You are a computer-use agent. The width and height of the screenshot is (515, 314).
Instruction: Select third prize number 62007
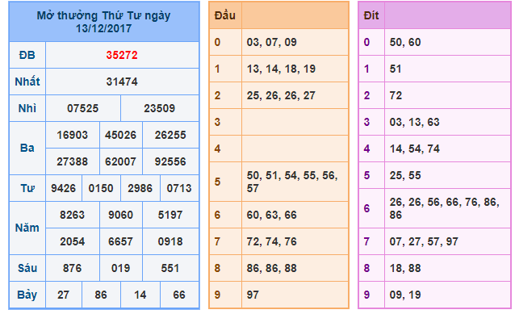pos(120,161)
